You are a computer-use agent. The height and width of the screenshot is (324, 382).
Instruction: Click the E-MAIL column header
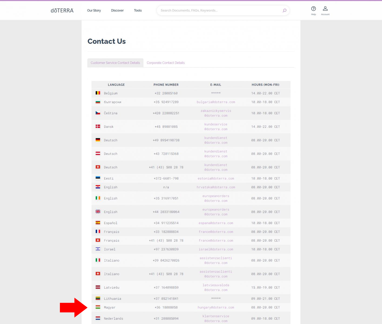216,85
